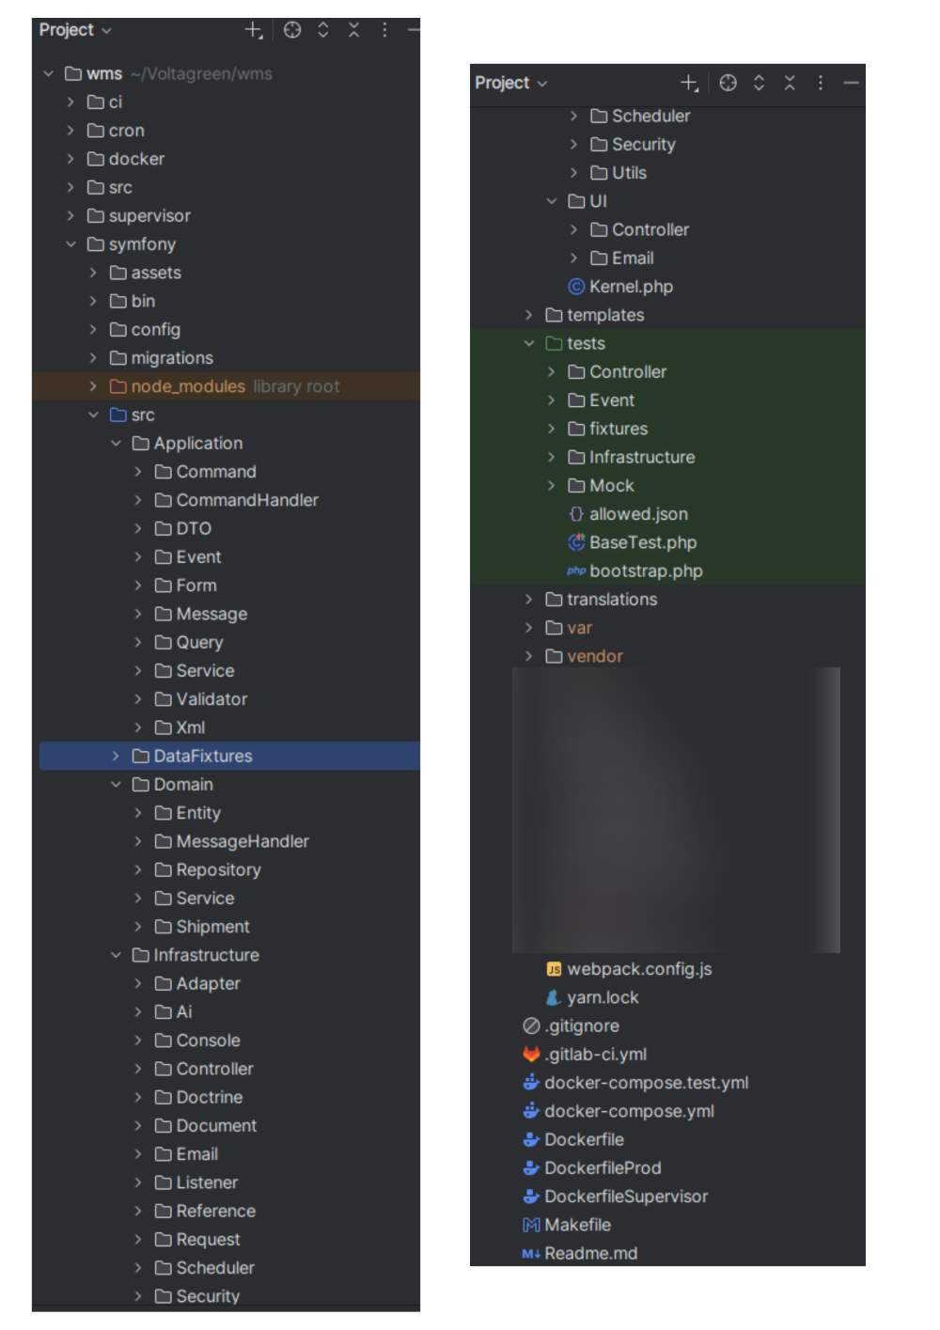Expand the vendor folder
The image size is (940, 1330).
[528, 656]
